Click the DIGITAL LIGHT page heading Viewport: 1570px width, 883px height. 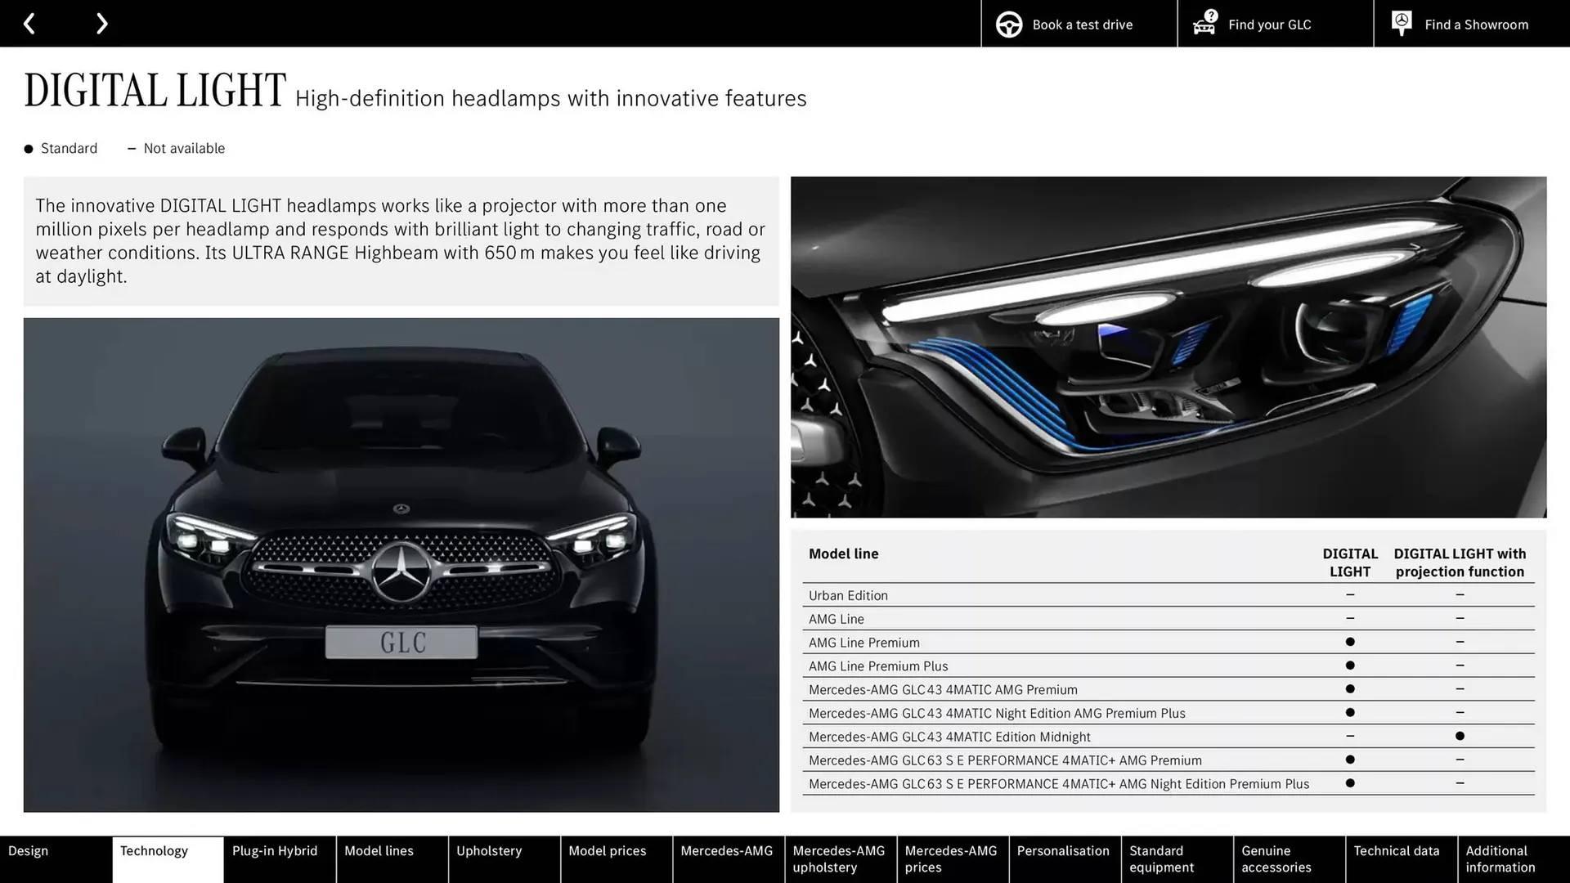[155, 90]
